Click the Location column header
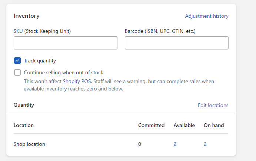The image size is (256, 161). (x=24, y=125)
